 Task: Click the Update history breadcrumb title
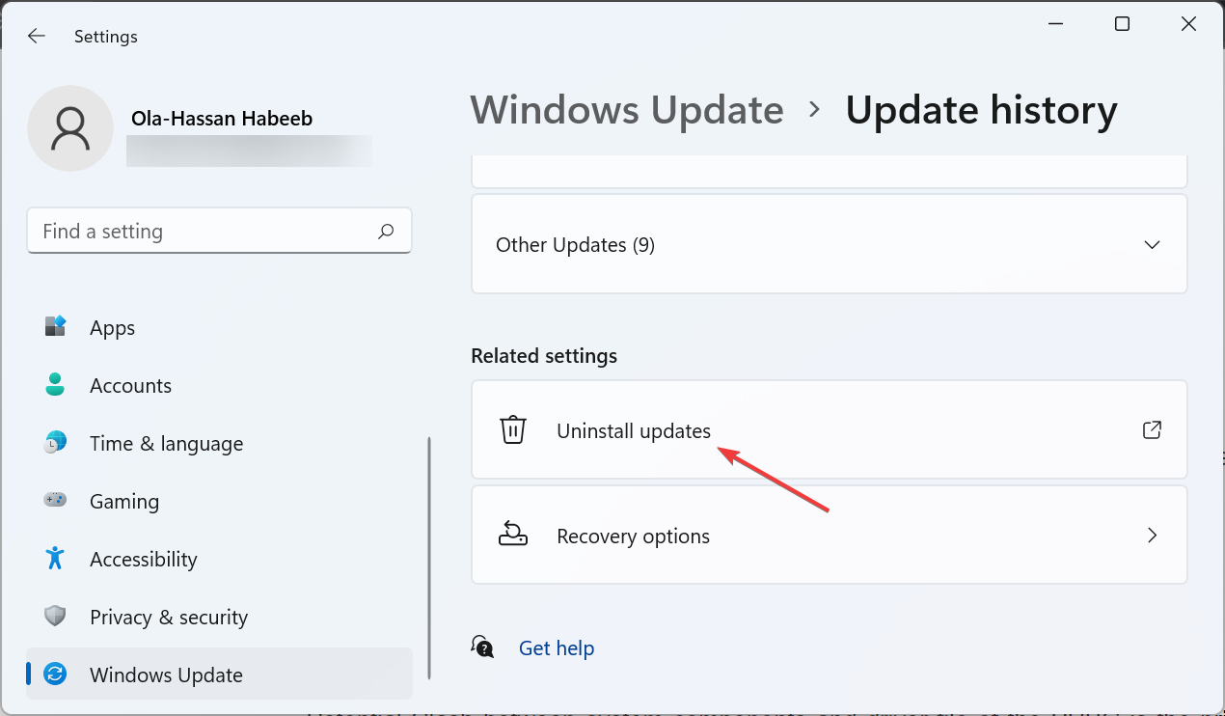click(981, 109)
